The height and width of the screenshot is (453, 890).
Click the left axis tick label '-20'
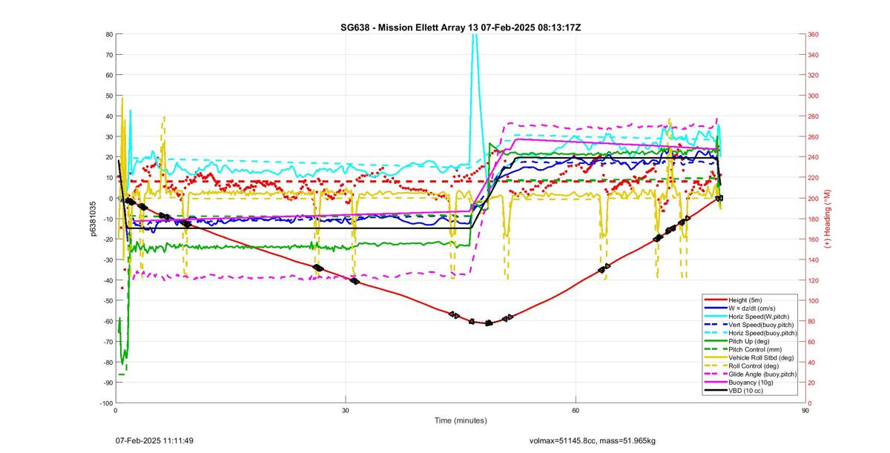click(x=107, y=239)
